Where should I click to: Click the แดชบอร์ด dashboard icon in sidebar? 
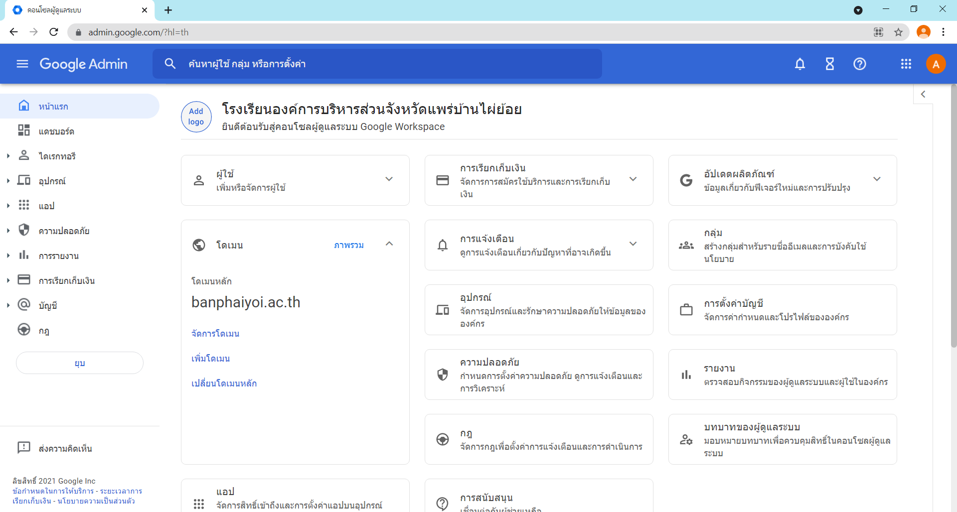point(24,130)
